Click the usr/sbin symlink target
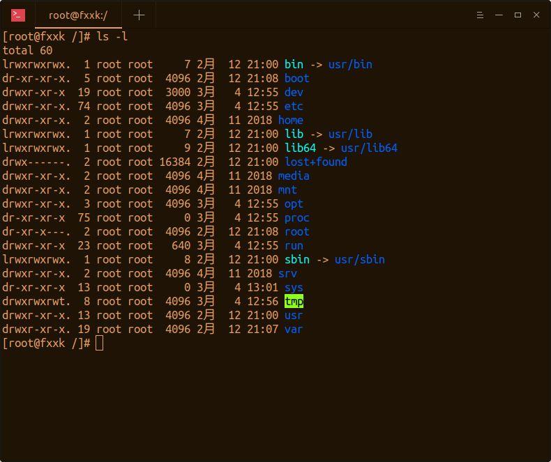This screenshot has width=551, height=462. click(x=359, y=259)
